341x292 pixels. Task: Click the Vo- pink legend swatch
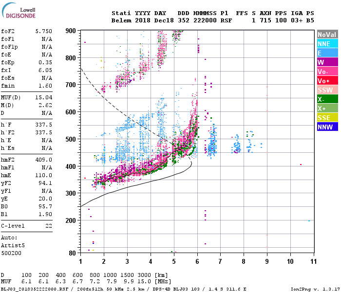[327, 72]
